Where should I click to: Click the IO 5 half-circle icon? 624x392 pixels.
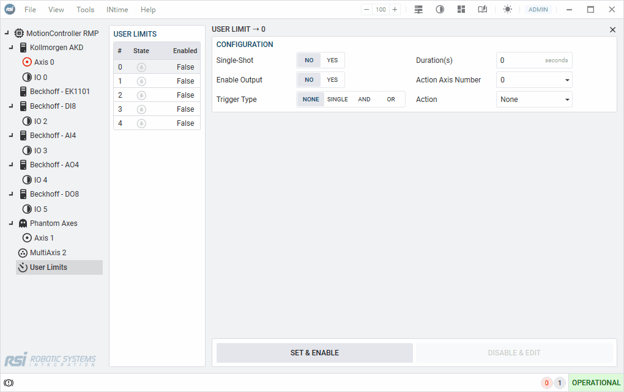tap(27, 209)
